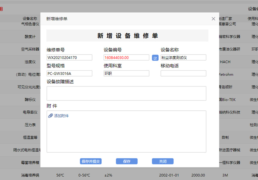Click the 使用科室 field showing 环职
The image size is (258, 180).
[x=126, y=73]
